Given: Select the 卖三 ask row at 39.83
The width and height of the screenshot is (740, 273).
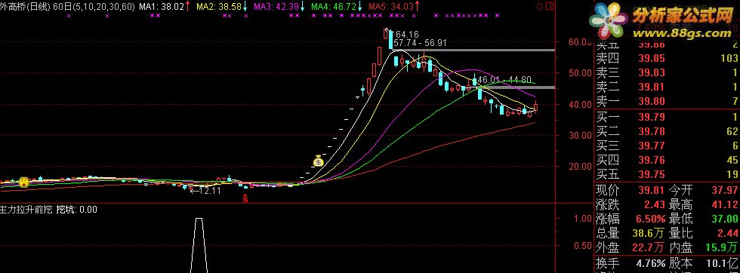Looking at the screenshot, I should pos(666,72).
